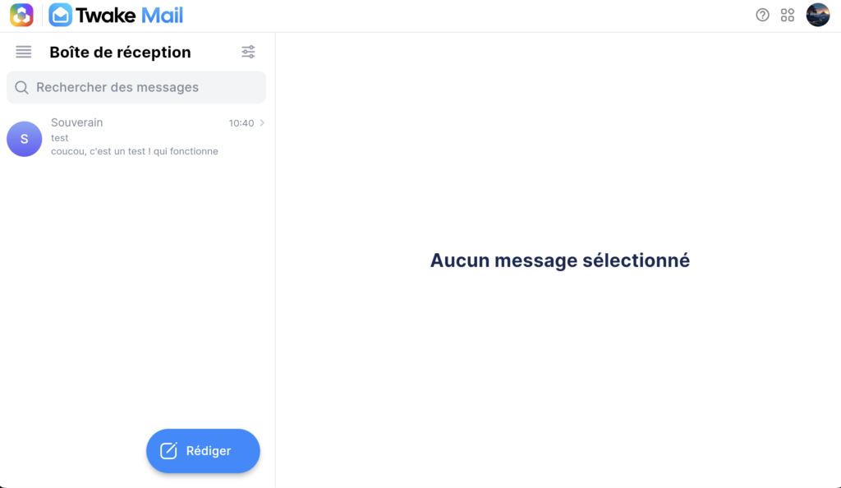Open the help menu
The height and width of the screenshot is (488, 841).
(762, 15)
